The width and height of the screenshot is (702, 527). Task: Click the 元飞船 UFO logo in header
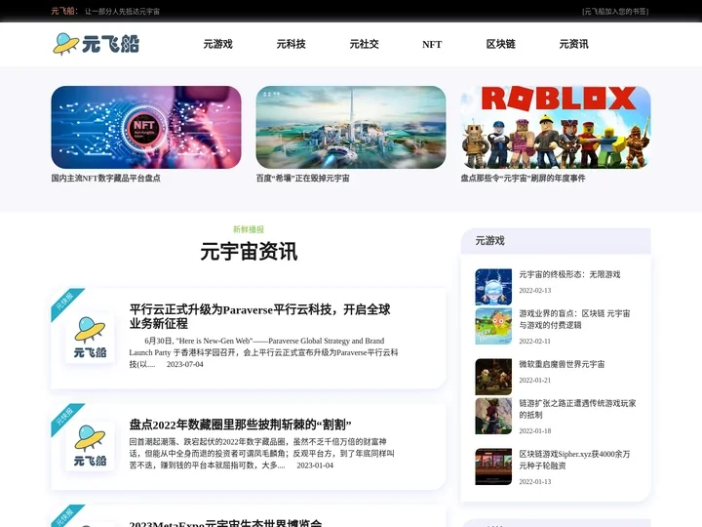pyautogui.click(x=96, y=44)
